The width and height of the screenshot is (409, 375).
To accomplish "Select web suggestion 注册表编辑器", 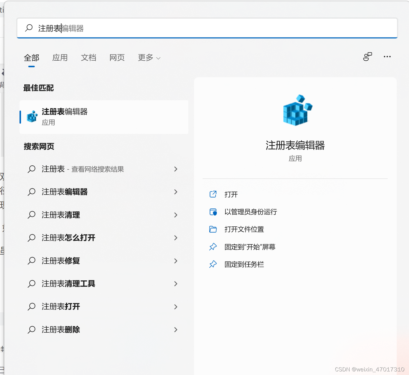I will tap(104, 192).
